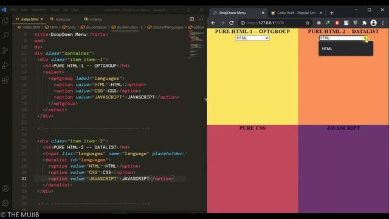Screen dimensions: 389x219
Task: Bookmark this page with the star icon
Action: pos(308,23)
